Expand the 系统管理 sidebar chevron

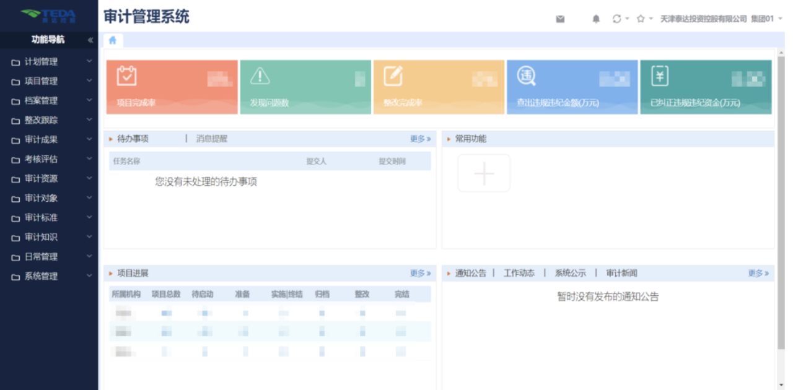89,276
